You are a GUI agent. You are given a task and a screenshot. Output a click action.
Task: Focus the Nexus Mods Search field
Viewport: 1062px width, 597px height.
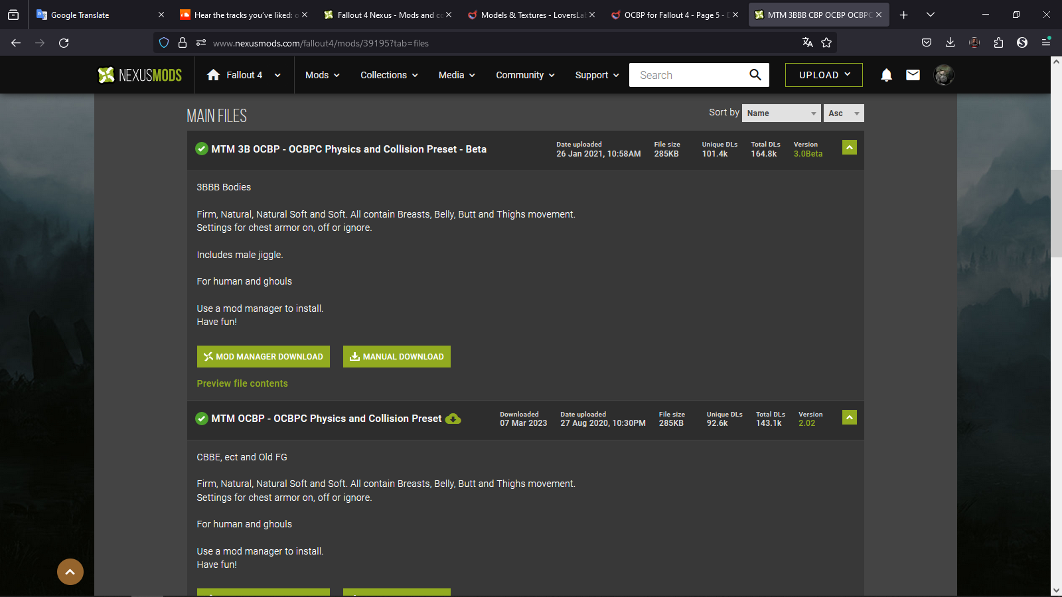click(x=688, y=75)
